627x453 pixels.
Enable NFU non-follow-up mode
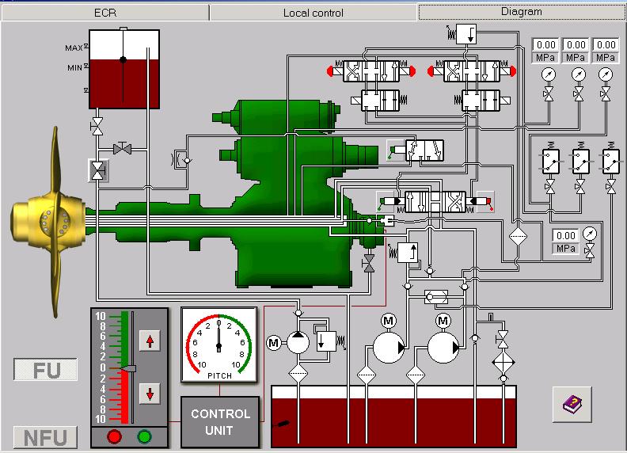45,437
